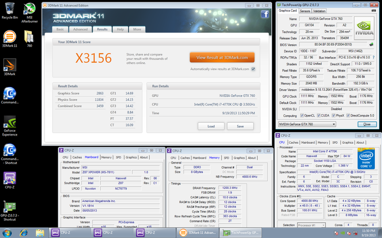
Task: Toggle the PhysX checkbox in GPU-Z
Action: [334, 116]
